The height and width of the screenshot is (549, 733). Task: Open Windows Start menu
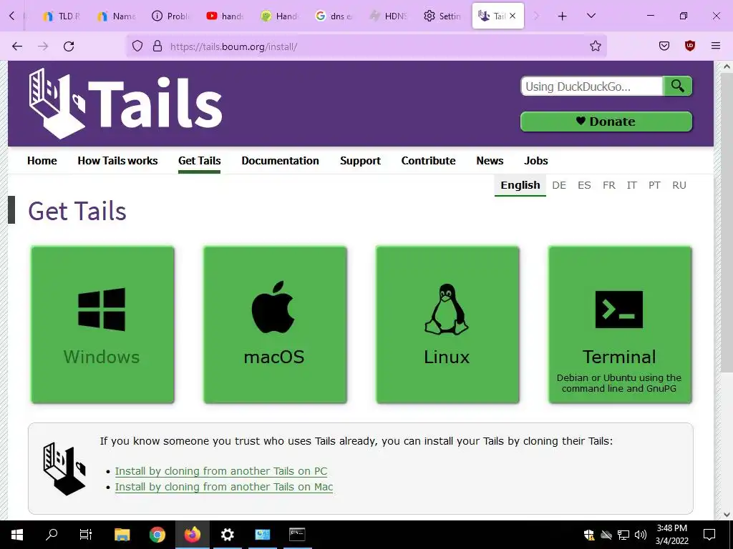[x=17, y=535]
